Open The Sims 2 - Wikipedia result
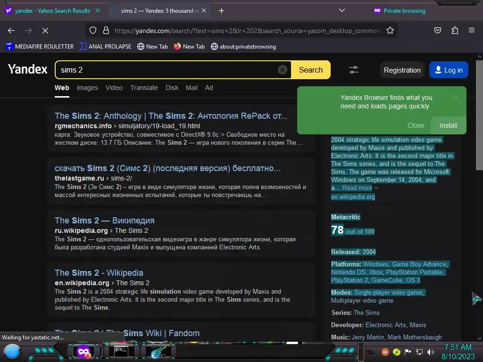Image resolution: width=483 pixels, height=362 pixels. tap(99, 273)
